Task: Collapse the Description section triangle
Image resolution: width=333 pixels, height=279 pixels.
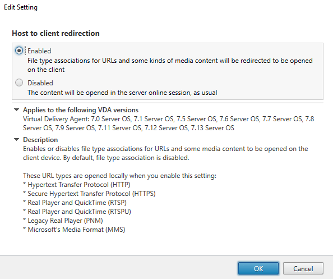Action: click(17, 139)
